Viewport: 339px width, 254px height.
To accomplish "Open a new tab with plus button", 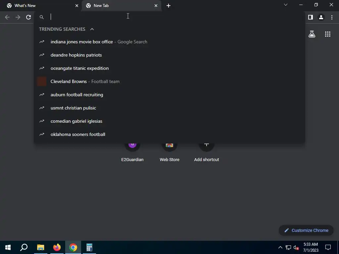I will click(169, 6).
